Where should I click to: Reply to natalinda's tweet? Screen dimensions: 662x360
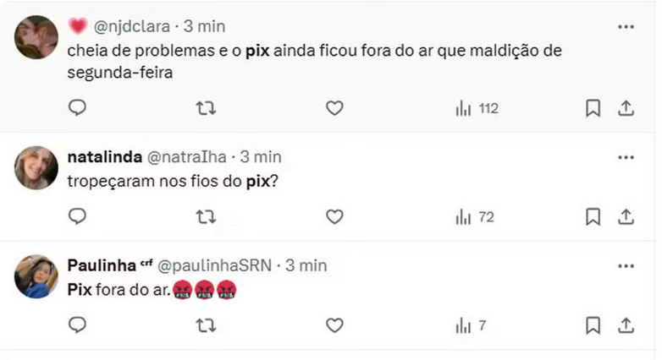(77, 216)
